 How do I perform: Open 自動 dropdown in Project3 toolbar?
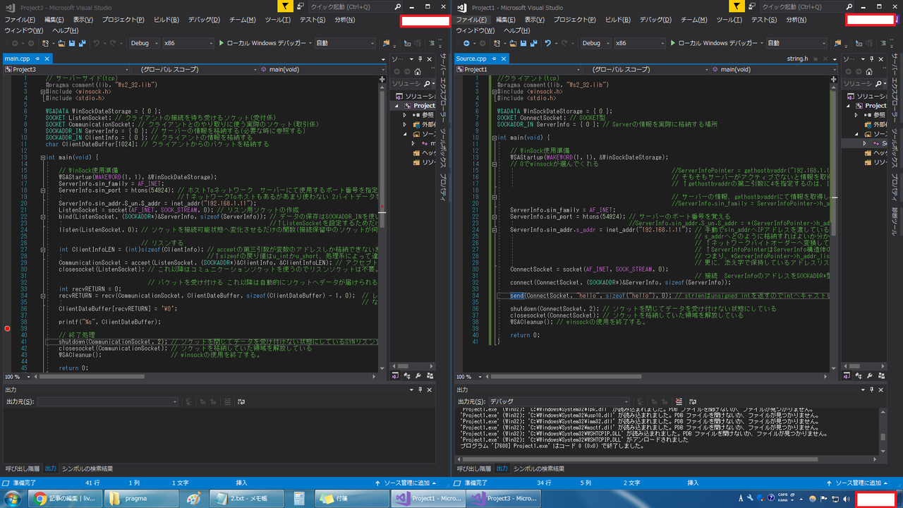[344, 43]
